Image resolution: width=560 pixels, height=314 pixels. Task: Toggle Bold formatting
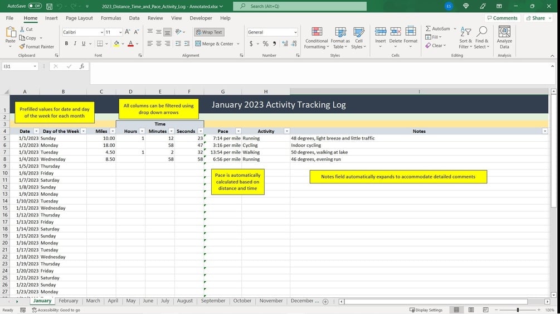click(66, 44)
